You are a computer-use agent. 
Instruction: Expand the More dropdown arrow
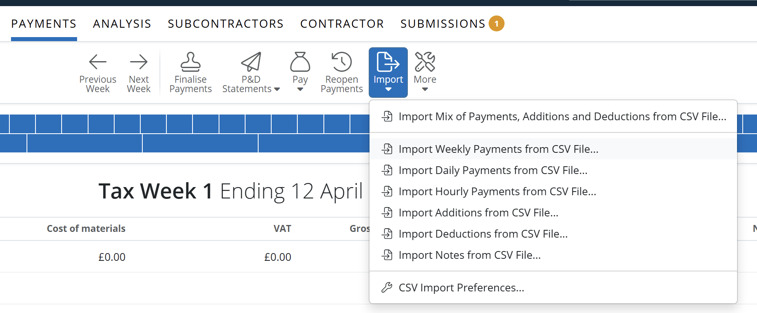[x=425, y=89]
